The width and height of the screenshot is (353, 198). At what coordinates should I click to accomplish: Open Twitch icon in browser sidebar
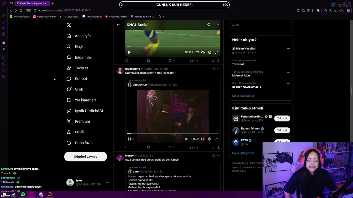pos(4,43)
